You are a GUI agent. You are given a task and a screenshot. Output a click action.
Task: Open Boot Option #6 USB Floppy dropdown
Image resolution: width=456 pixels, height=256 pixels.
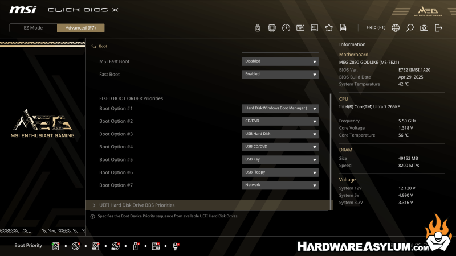(280, 172)
